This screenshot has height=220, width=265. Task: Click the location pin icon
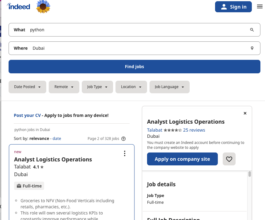[252, 48]
